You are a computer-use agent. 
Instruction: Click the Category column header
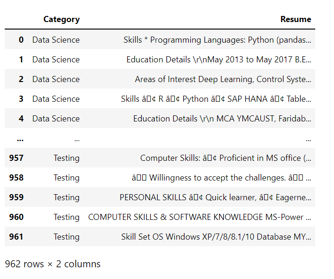pyautogui.click(x=61, y=19)
